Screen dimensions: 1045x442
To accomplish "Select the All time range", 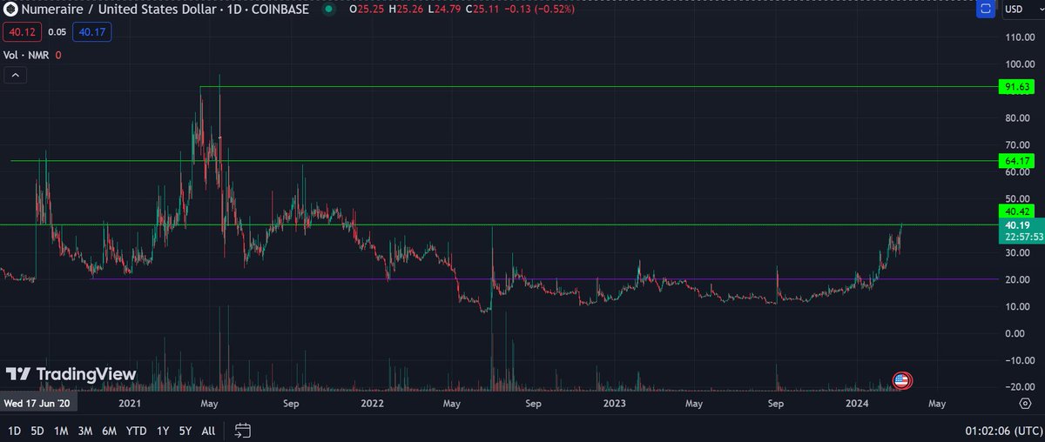I will click(209, 431).
